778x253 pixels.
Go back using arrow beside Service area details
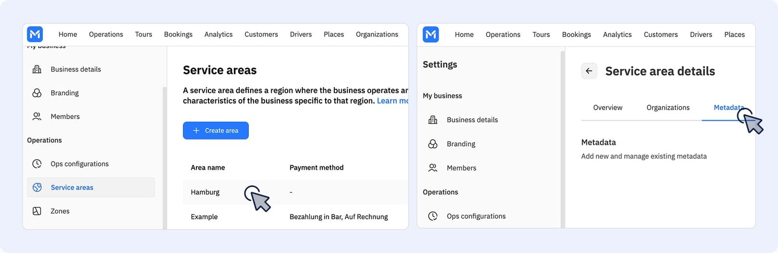[x=589, y=71]
